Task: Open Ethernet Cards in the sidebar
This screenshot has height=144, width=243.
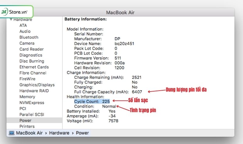Action: [x=34, y=67]
